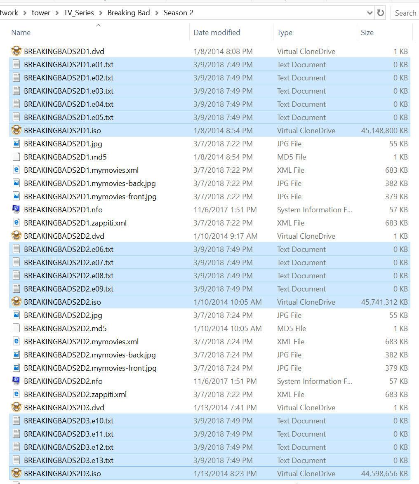Click date 1/8/2014 8:08 PM
Viewport: 419px width, 484px height.
223,51
